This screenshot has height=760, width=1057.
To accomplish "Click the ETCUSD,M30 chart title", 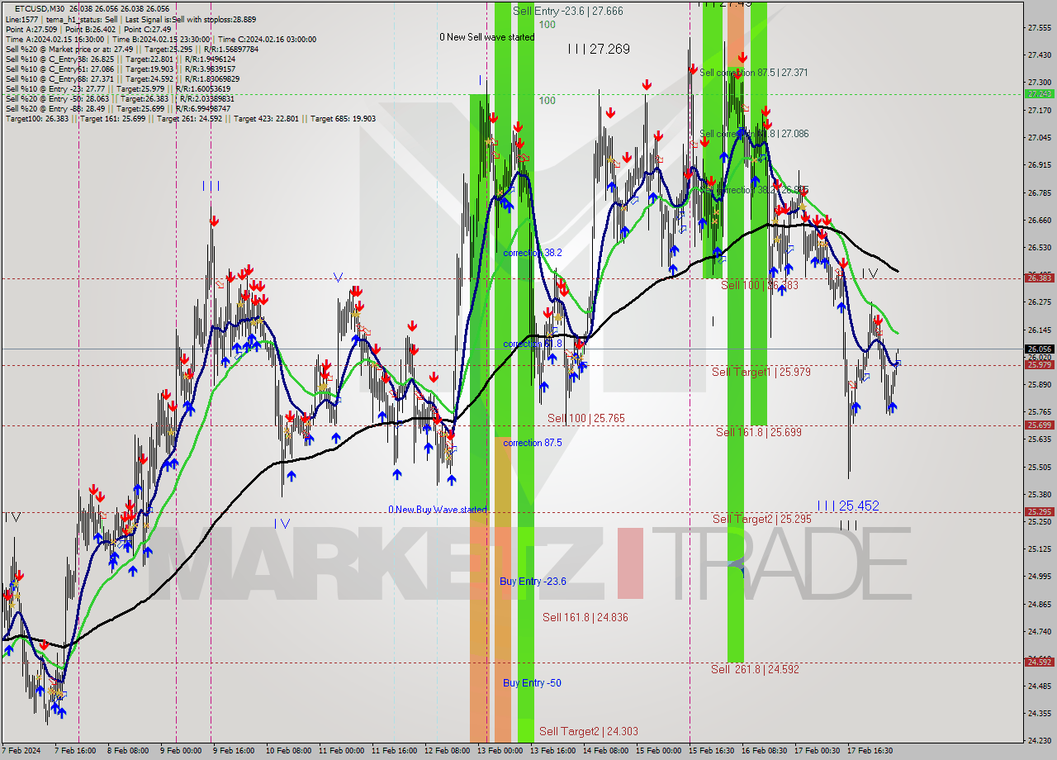I will click(x=41, y=8).
